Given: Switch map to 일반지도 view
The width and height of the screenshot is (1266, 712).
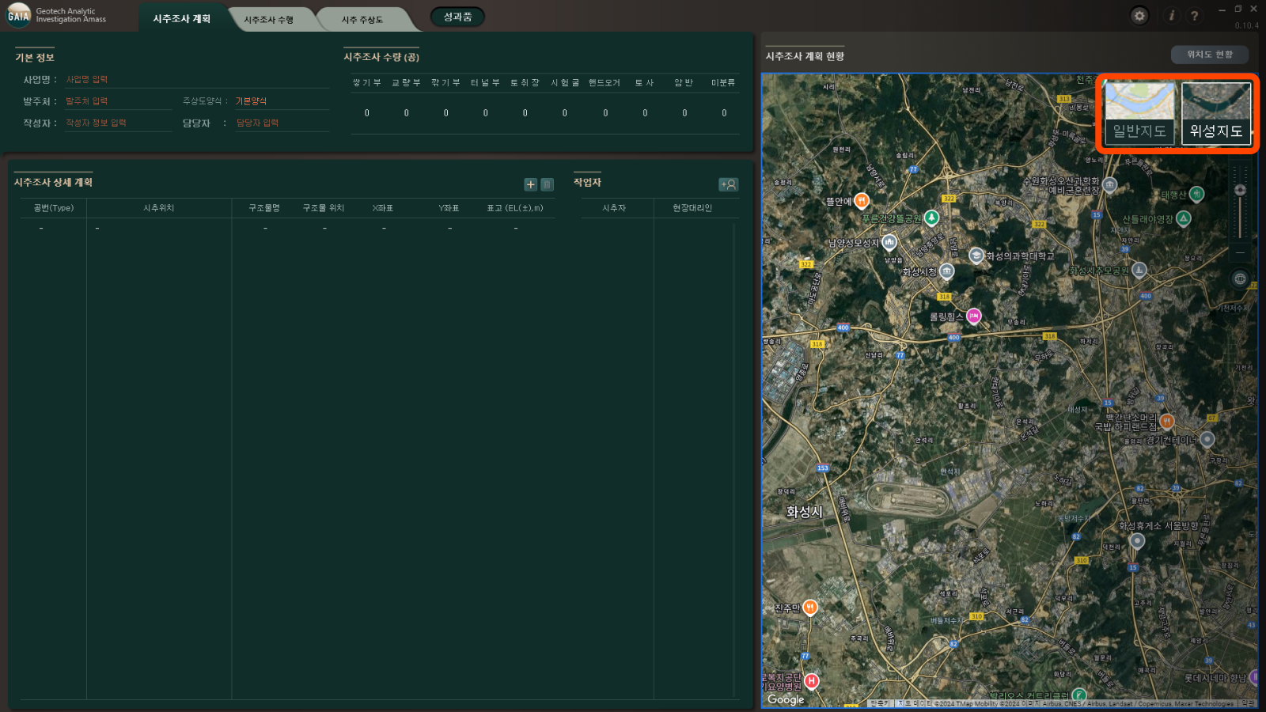Looking at the screenshot, I should (1139, 113).
